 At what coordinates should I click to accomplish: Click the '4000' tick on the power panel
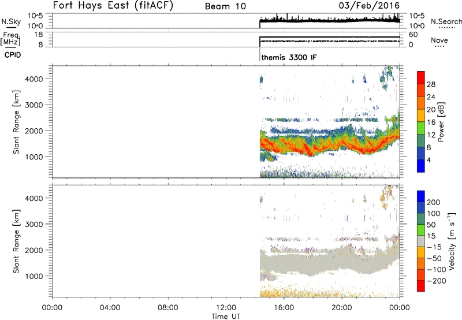click(34, 79)
